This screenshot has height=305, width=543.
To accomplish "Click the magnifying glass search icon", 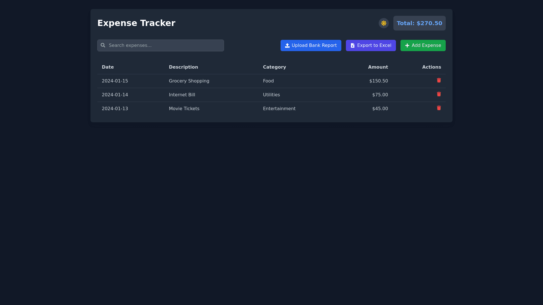I will (x=103, y=45).
